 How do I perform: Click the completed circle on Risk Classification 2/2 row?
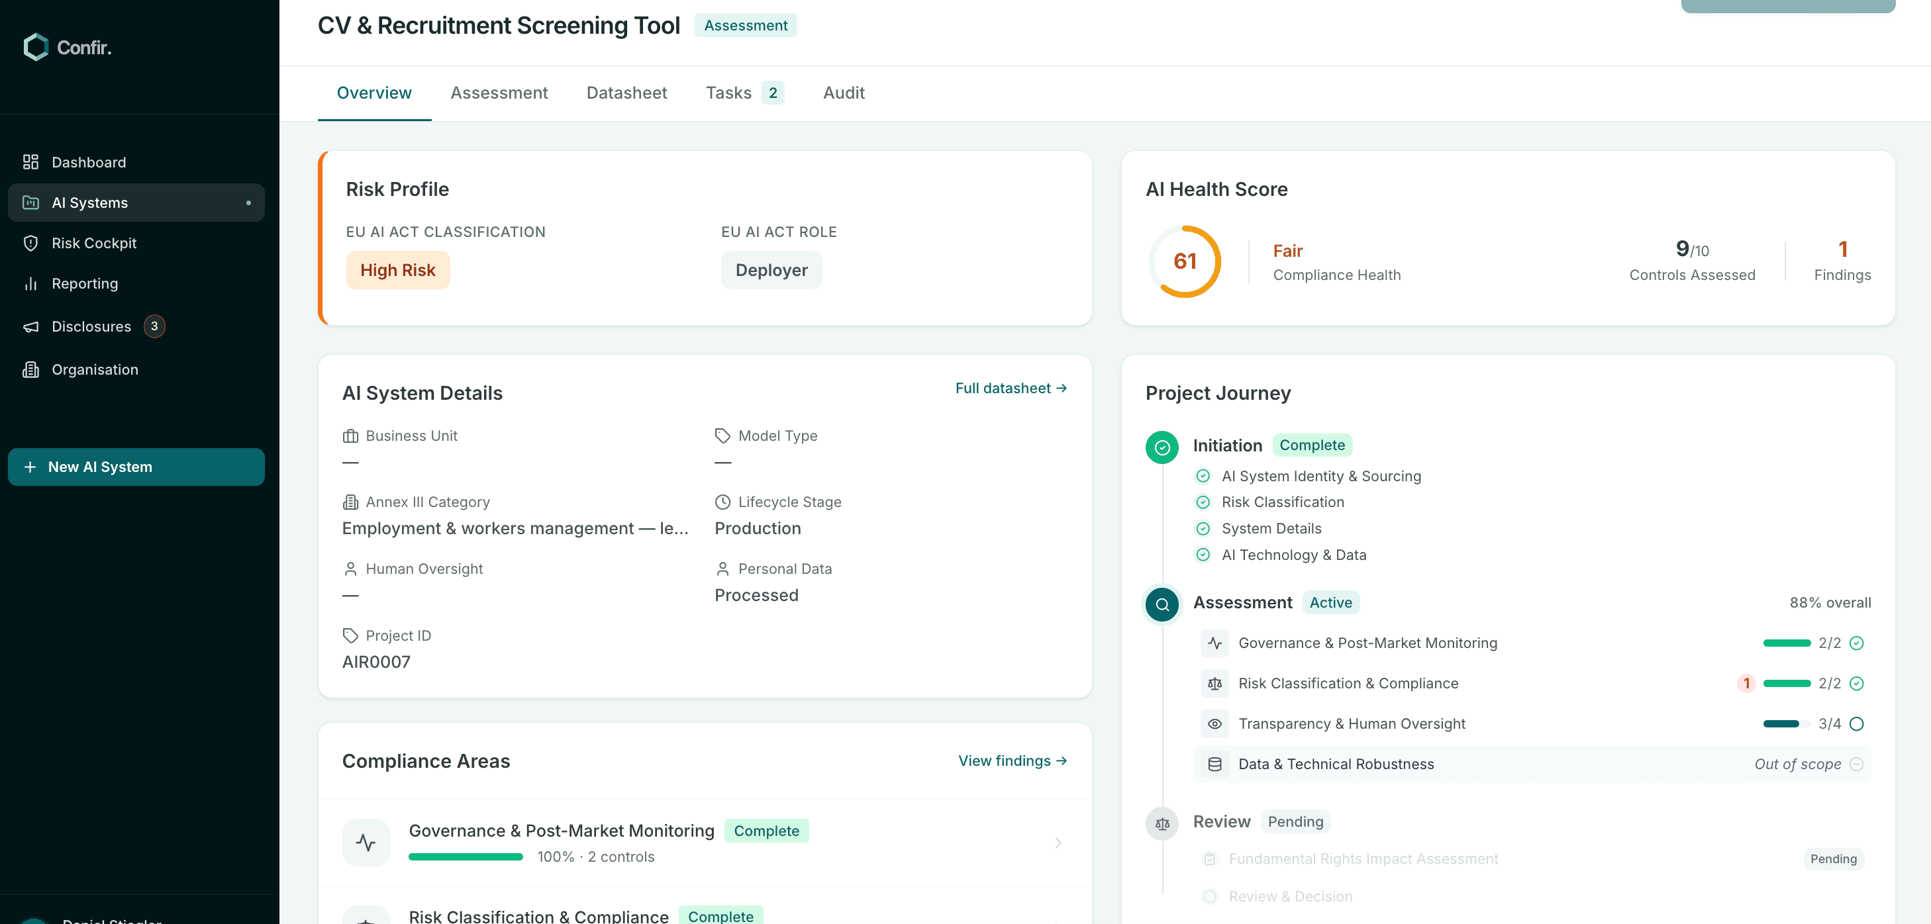(1857, 684)
